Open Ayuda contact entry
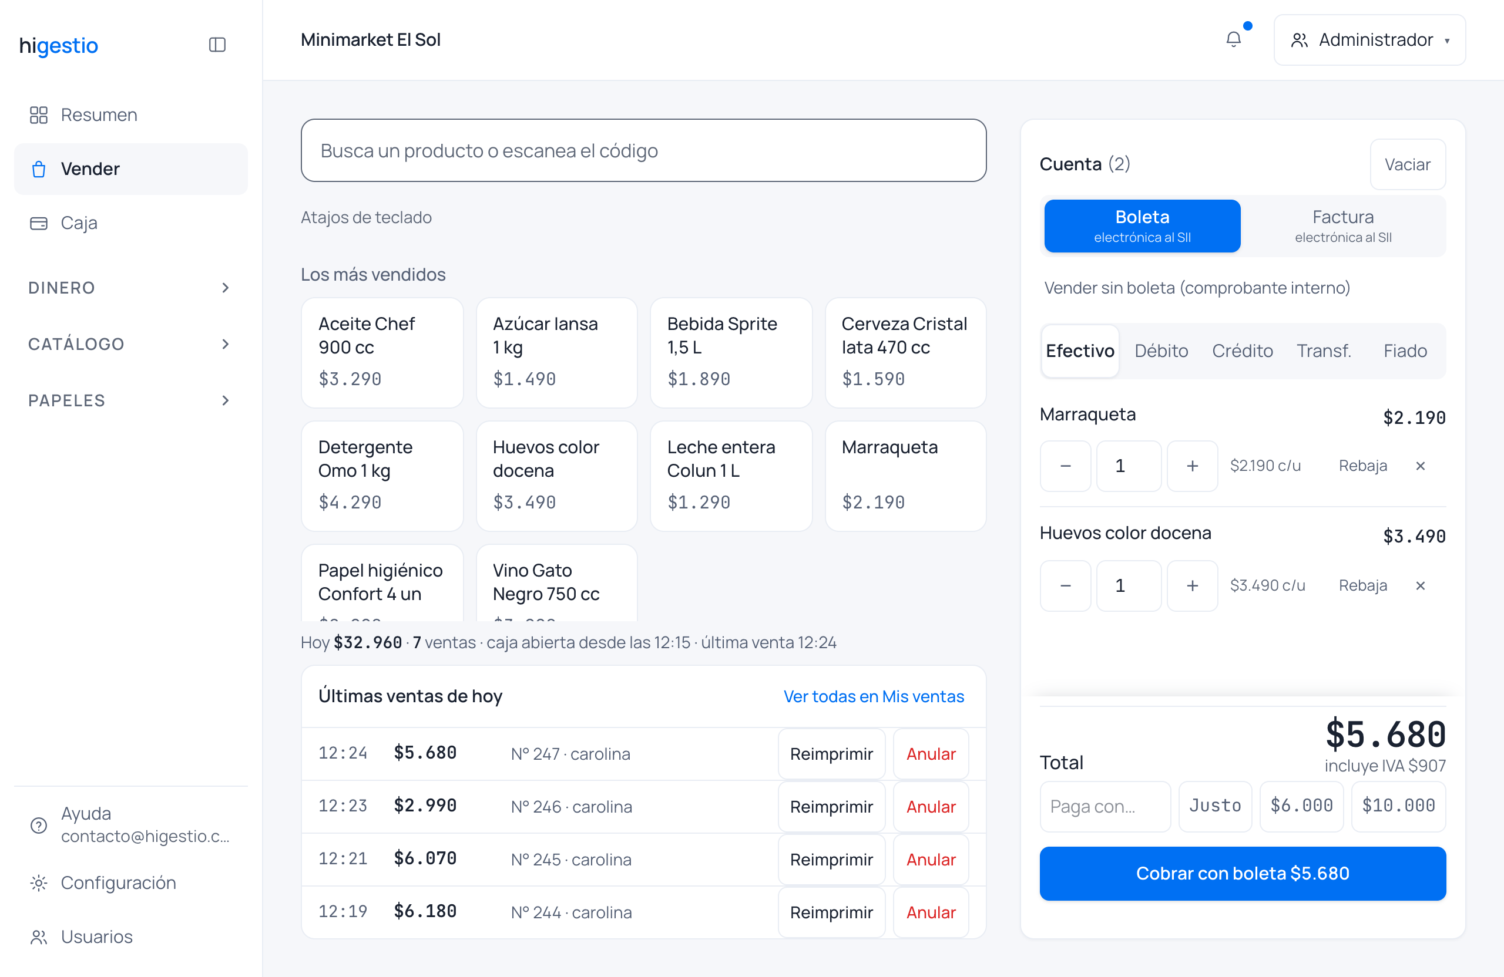This screenshot has height=977, width=1504. [x=131, y=824]
